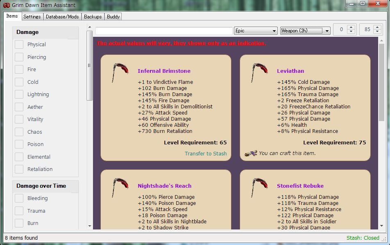Click '+140% Poison Damage' on Nightshade's Reach
Image resolution: width=390 pixels, height=245 pixels.
coord(167,203)
